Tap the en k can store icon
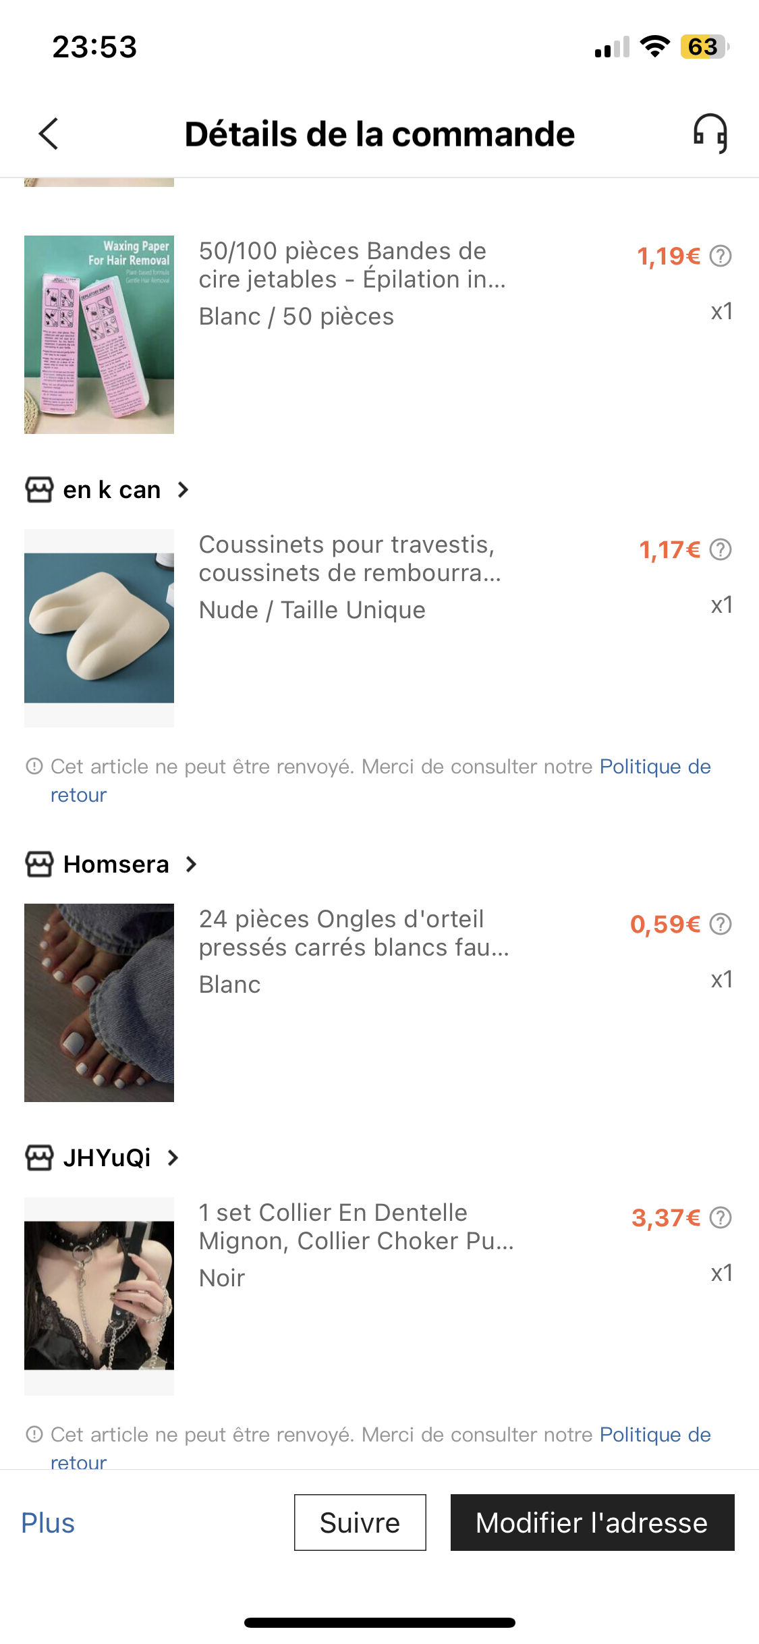Image resolution: width=759 pixels, height=1644 pixels. point(39,490)
